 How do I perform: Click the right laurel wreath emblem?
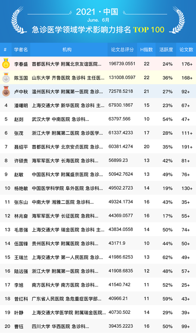coord(177,20)
